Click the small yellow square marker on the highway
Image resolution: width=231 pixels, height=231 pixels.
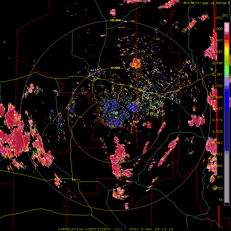[73, 180]
